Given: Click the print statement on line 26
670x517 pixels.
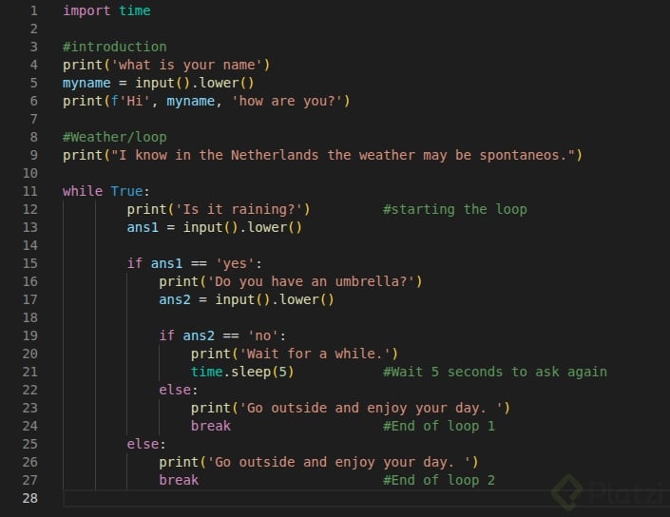Looking at the screenshot, I should coord(318,462).
